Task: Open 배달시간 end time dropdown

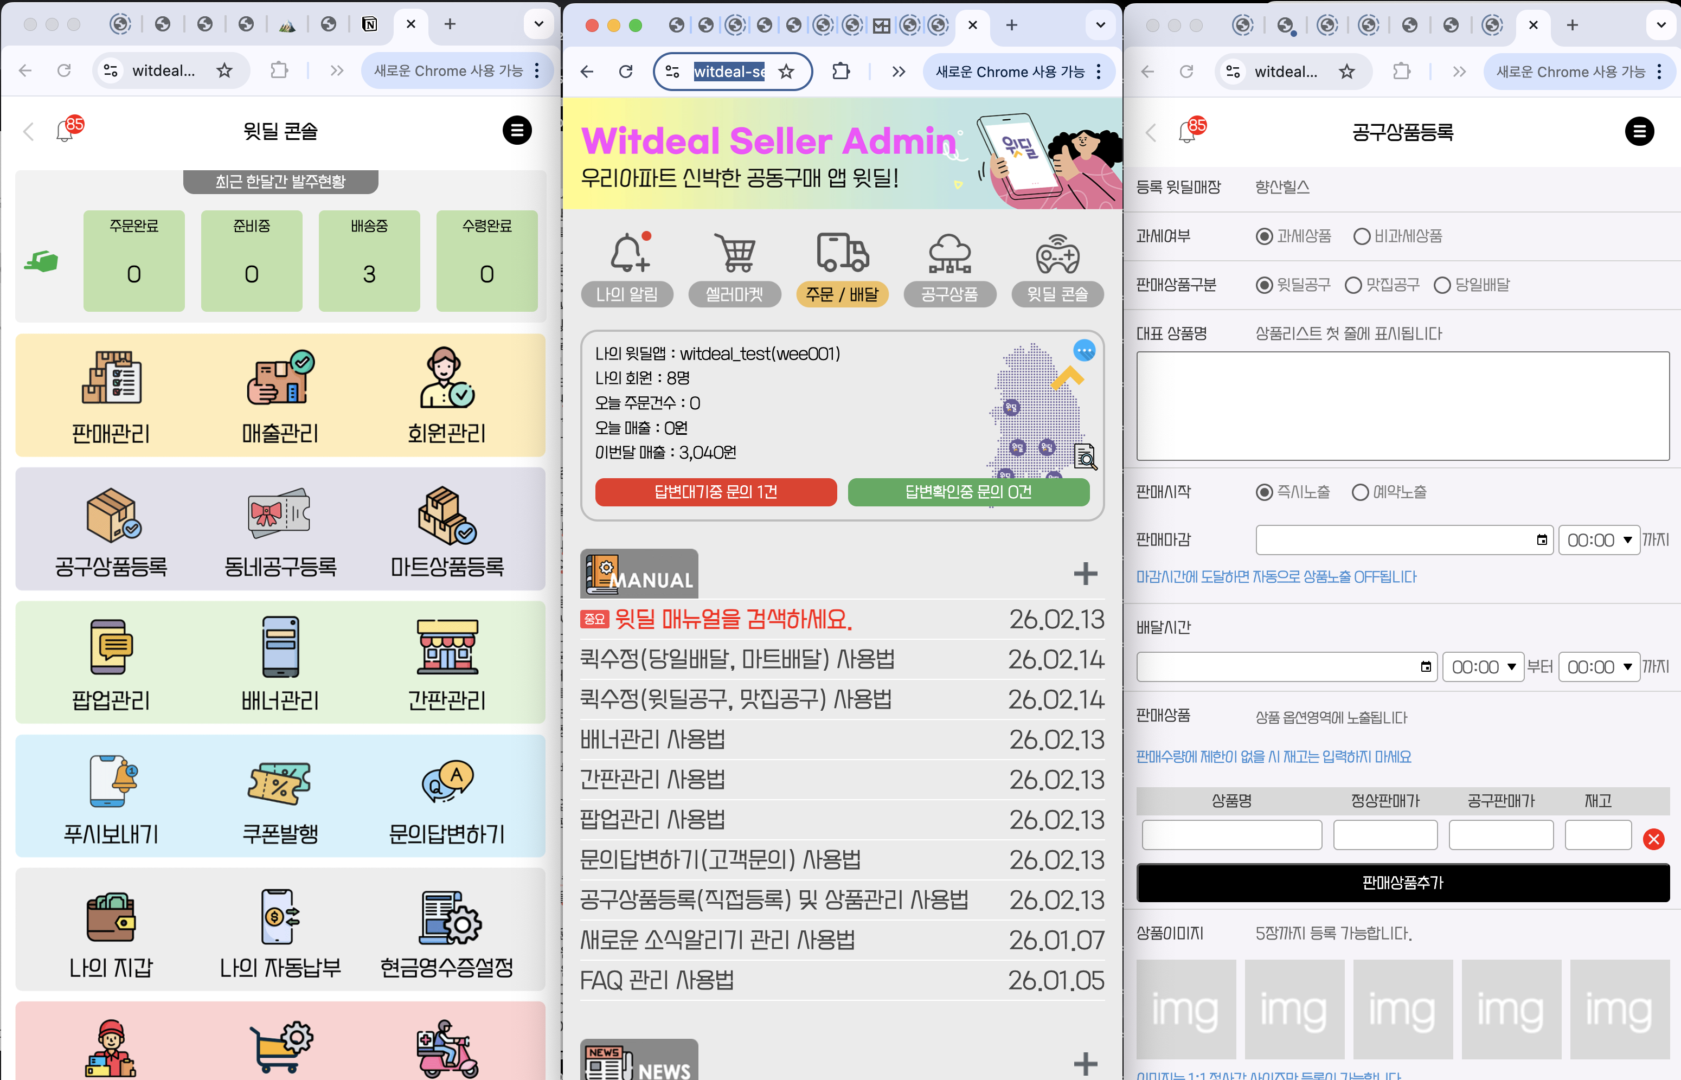Action: 1599,667
